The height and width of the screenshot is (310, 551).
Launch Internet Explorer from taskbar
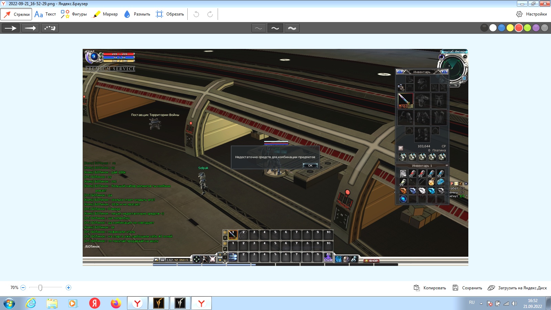click(31, 303)
